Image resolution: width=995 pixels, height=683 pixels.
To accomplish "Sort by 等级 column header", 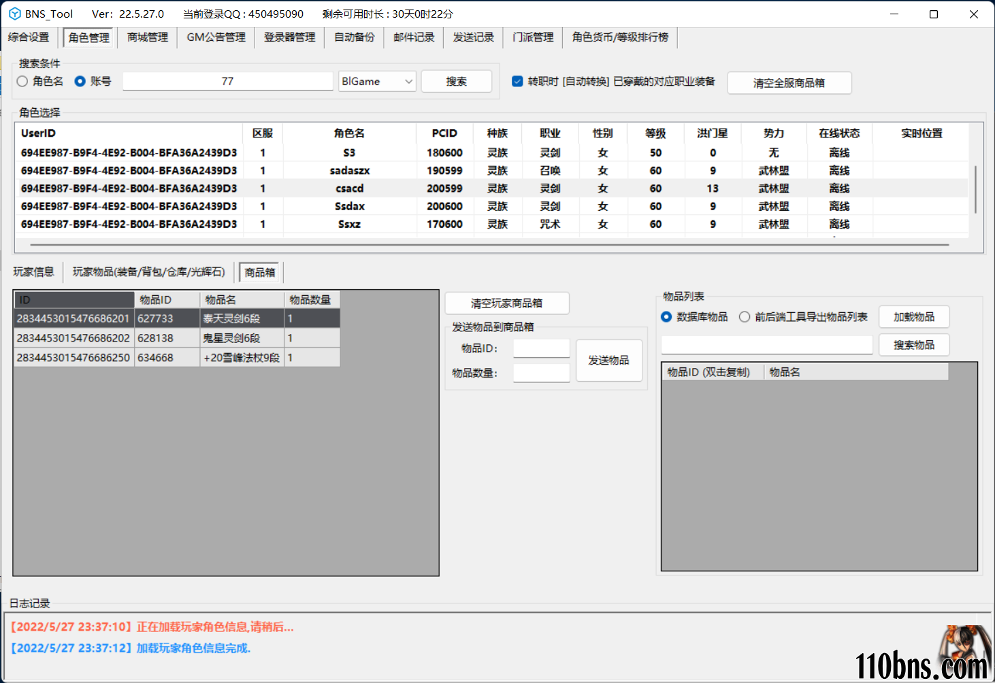I will 655,133.
